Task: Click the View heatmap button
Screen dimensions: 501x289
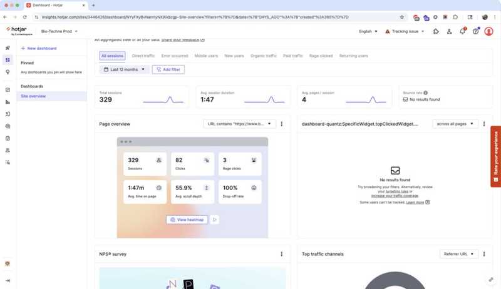Action: (187, 220)
